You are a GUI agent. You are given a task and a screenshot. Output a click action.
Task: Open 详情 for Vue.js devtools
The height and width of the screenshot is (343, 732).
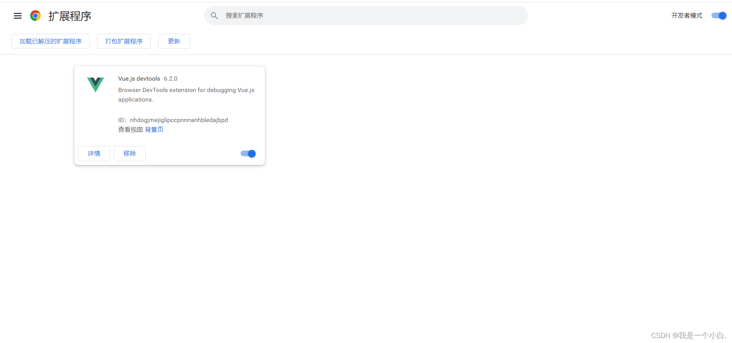coord(94,154)
